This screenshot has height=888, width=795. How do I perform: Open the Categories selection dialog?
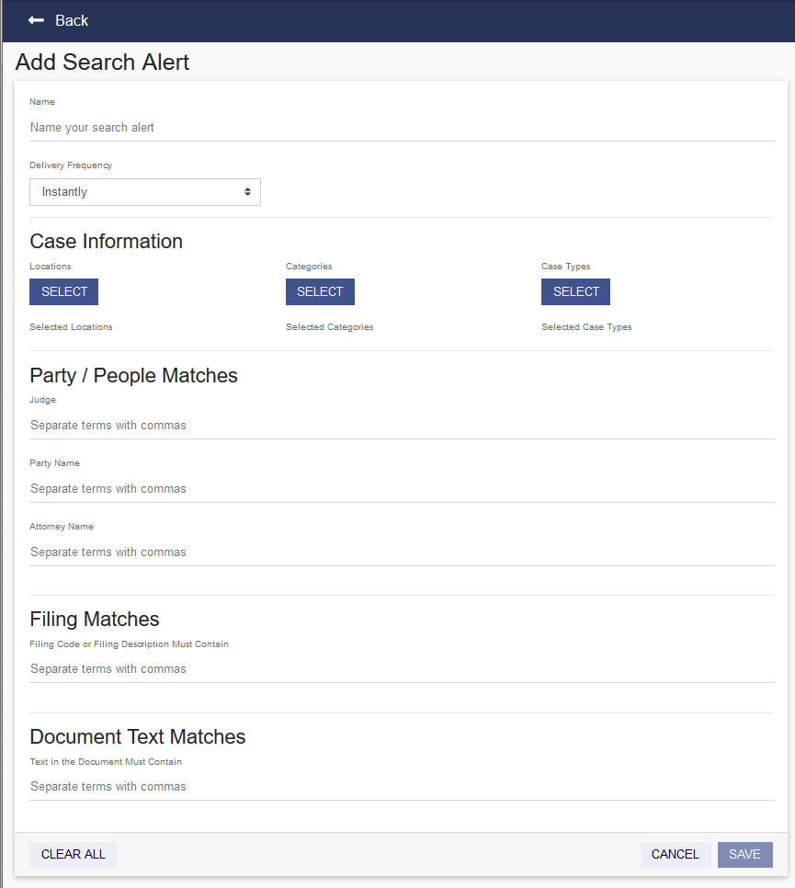tap(320, 291)
